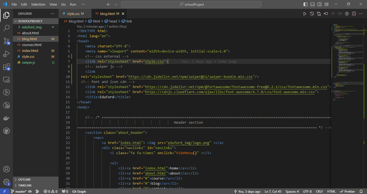The height and width of the screenshot is (194, 367).
Task: Open Manage gear settings menu
Action: [x=6, y=182]
